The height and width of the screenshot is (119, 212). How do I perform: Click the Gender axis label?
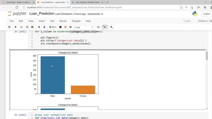68,99
